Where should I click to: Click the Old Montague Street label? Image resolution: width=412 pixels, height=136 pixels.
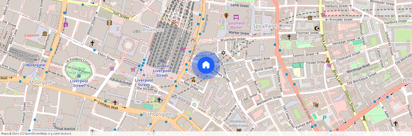(x=362, y=79)
